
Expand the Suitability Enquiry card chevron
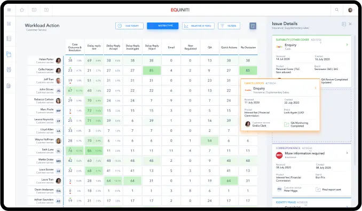coord(347,44)
